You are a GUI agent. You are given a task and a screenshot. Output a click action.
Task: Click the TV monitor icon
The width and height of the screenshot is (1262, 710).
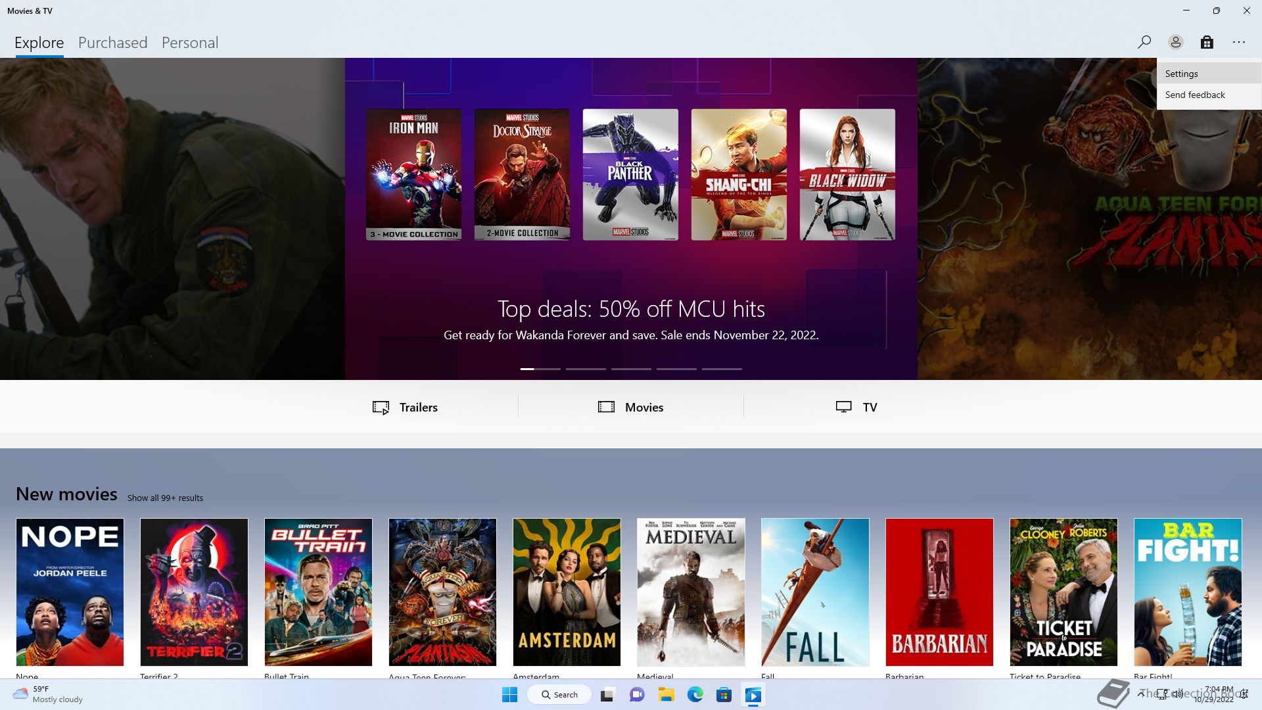click(x=843, y=407)
